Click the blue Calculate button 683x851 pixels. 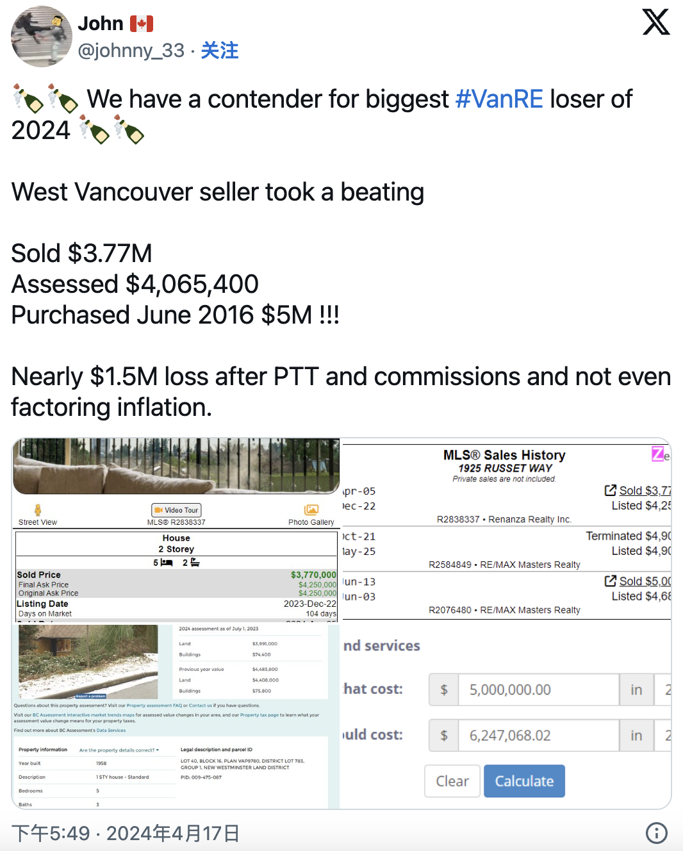(x=524, y=781)
